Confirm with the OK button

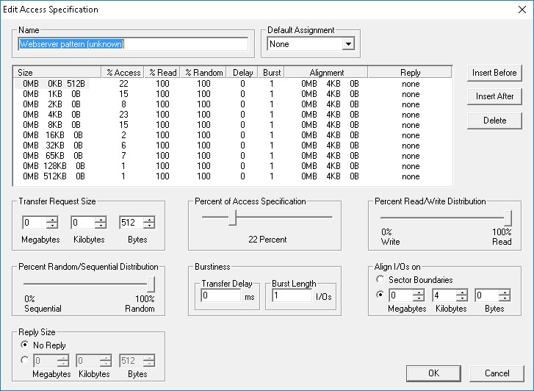coord(433,373)
